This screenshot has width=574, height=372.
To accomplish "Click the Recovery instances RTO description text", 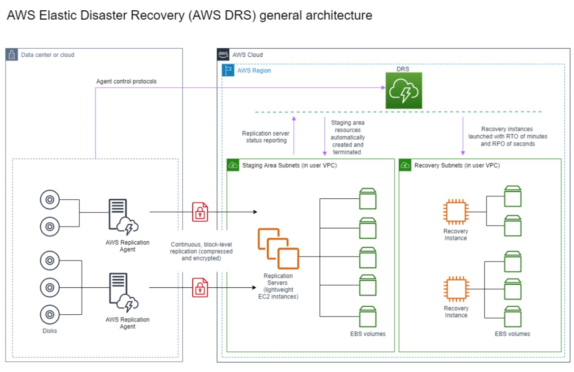I will [x=507, y=136].
